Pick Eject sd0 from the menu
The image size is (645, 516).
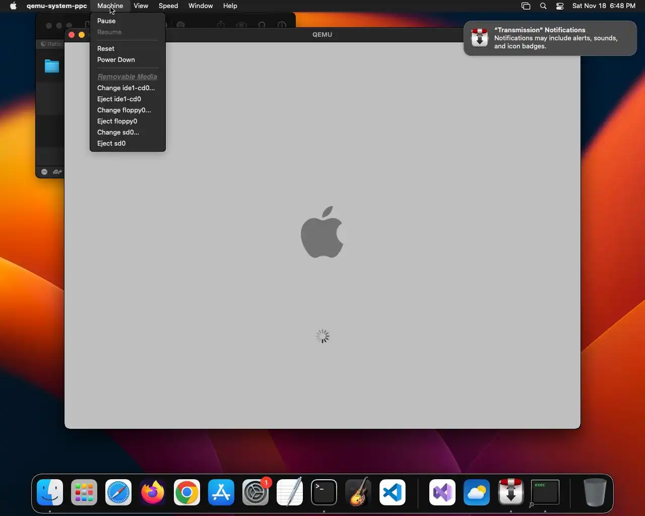pyautogui.click(x=127, y=143)
